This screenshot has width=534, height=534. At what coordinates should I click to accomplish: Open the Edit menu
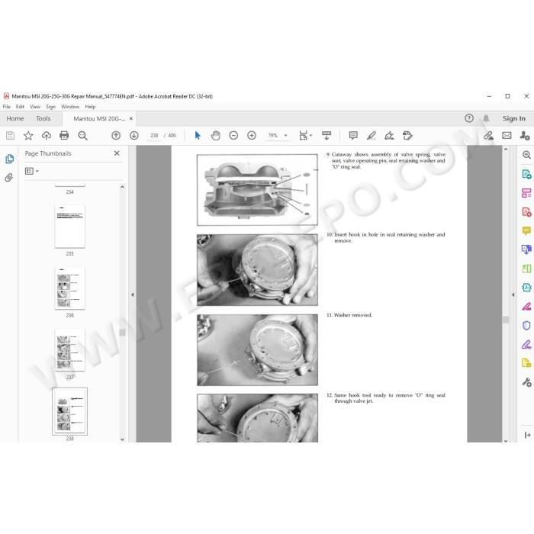pos(20,107)
